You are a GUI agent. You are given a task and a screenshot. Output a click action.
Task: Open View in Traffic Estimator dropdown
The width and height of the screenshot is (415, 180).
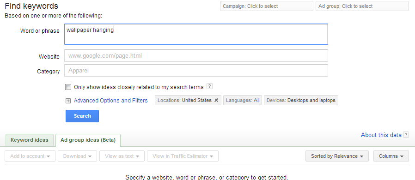click(x=183, y=156)
